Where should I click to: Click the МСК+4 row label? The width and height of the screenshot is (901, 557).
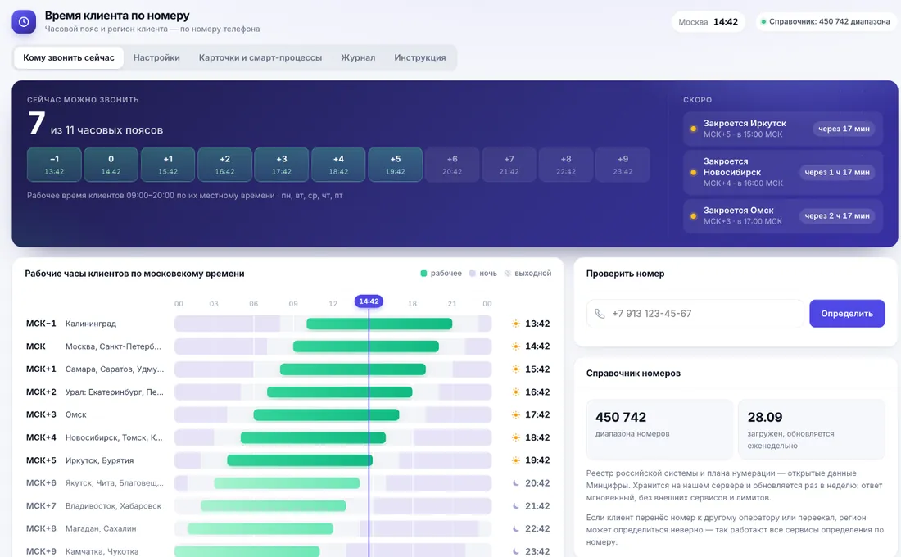pyautogui.click(x=42, y=437)
